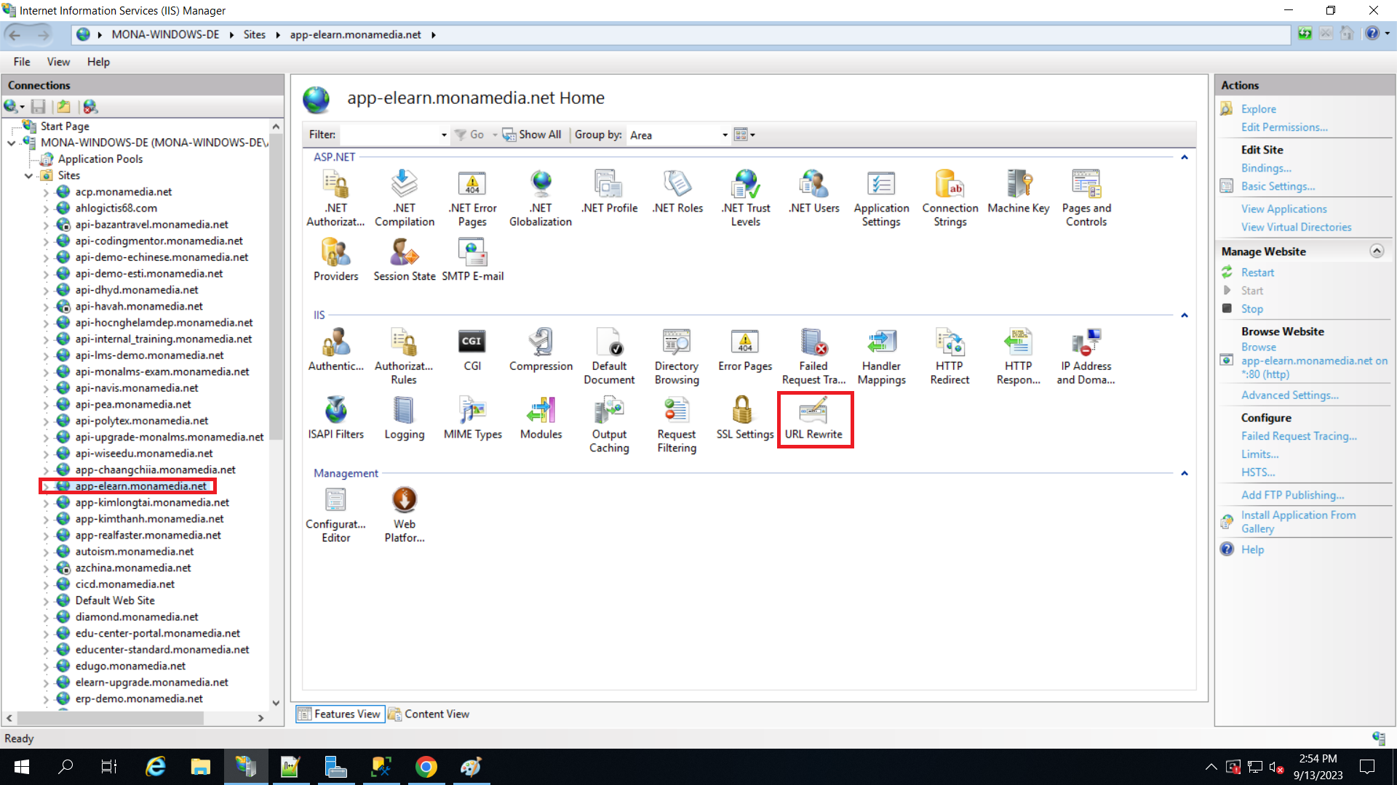1397x785 pixels.
Task: Open Advanced Settings... link
Action: click(1289, 395)
